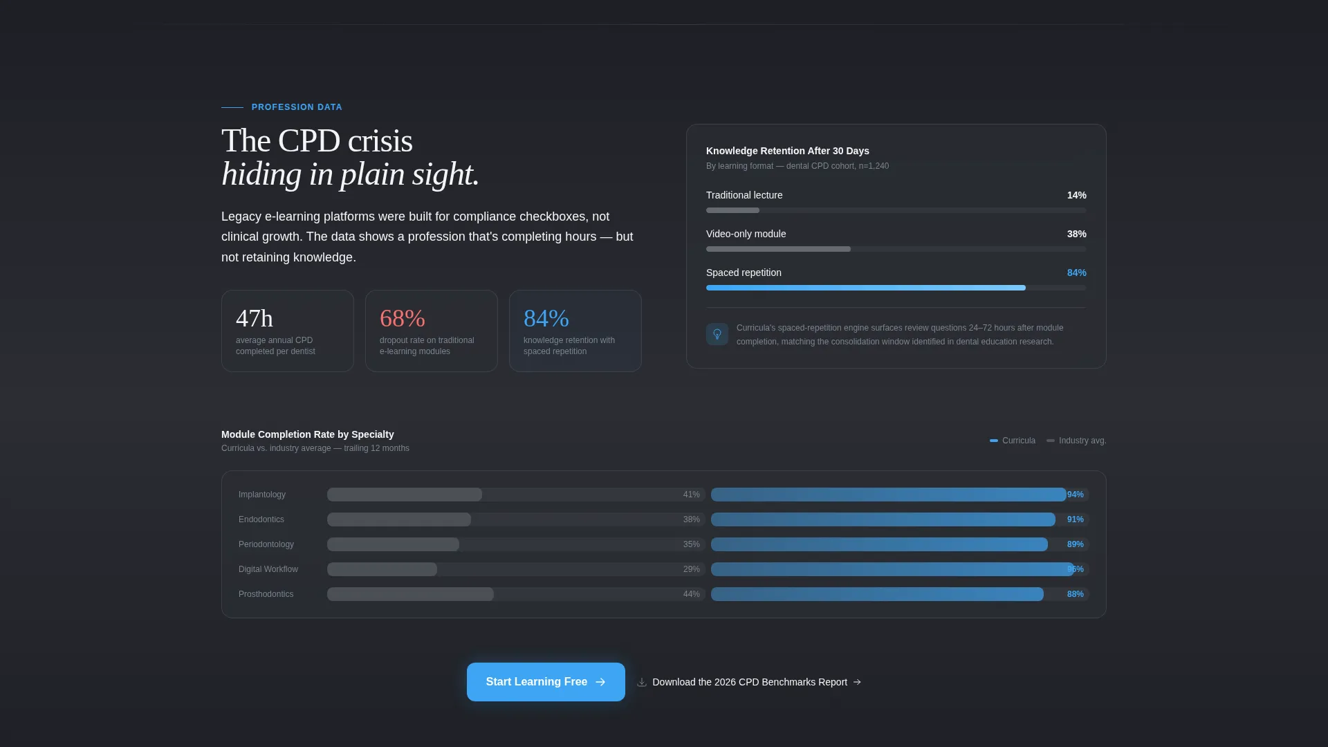Click the Prosthodontics industry average 44% bar
Viewport: 1328px width, 747px height.
coord(516,594)
